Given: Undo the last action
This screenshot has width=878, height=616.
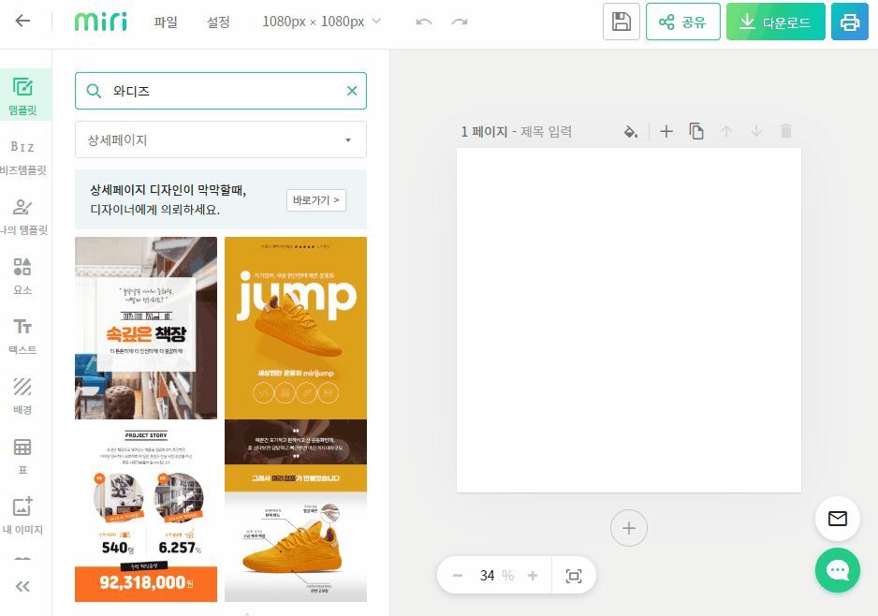Looking at the screenshot, I should (424, 22).
